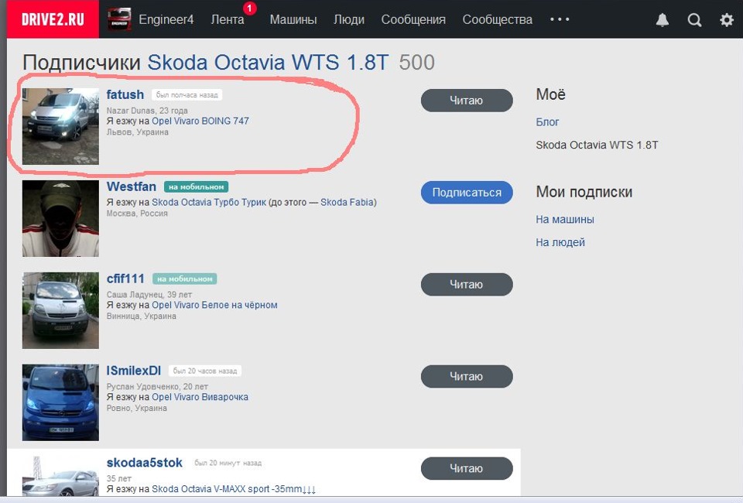This screenshot has height=503, width=743.
Task: Open the Skoda Fabia link
Action: (x=348, y=202)
